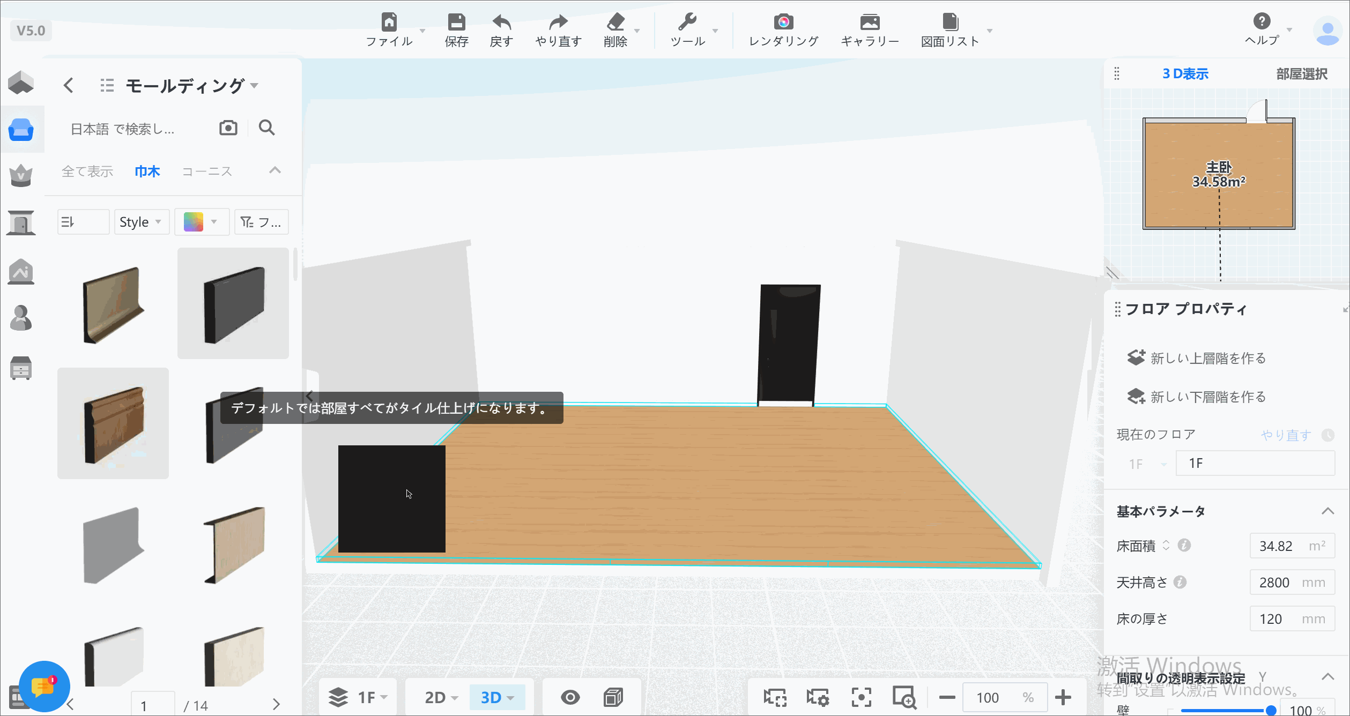Image resolution: width=1350 pixels, height=716 pixels.
Task: Zoom out with the minus button
Action: tap(947, 697)
